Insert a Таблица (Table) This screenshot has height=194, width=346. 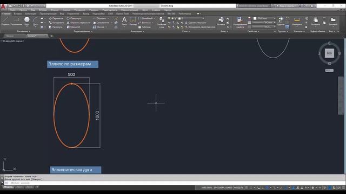(144, 27)
